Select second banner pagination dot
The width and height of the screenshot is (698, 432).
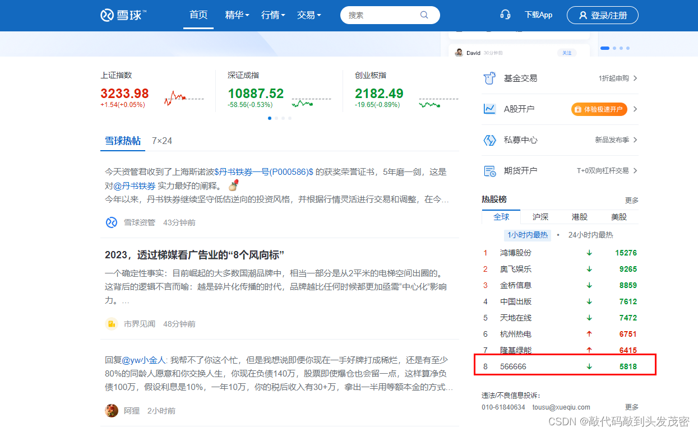coord(614,48)
